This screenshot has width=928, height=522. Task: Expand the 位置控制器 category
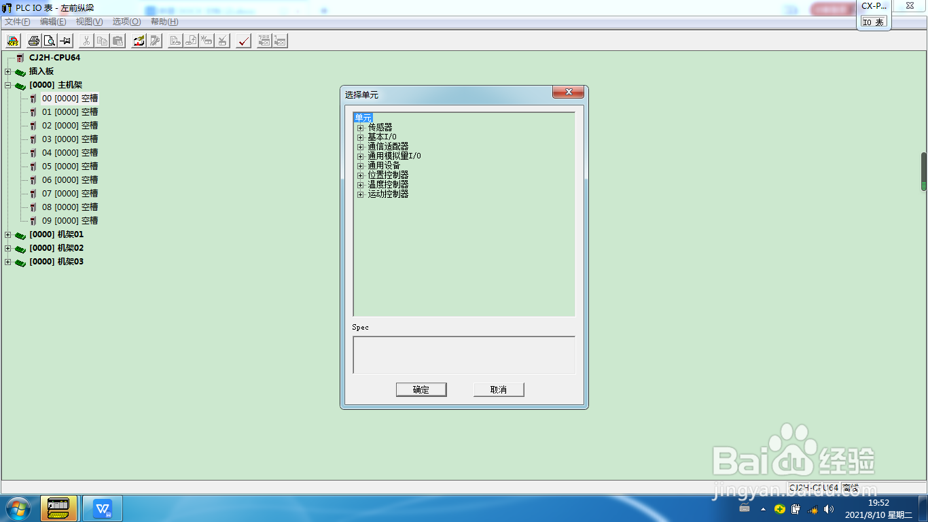point(361,175)
